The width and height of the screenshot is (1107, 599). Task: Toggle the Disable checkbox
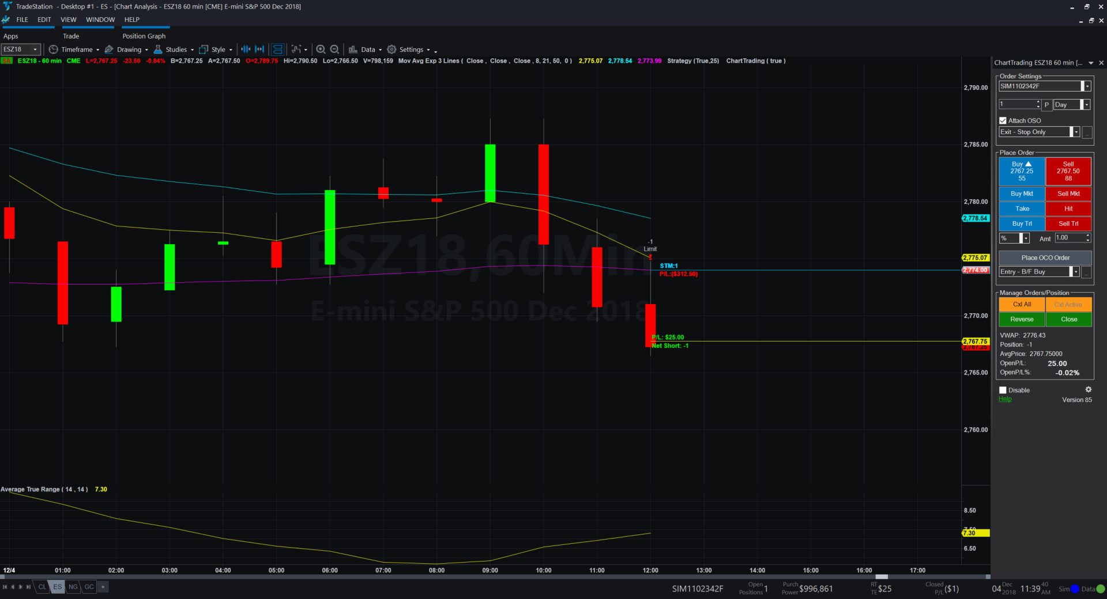point(1003,391)
